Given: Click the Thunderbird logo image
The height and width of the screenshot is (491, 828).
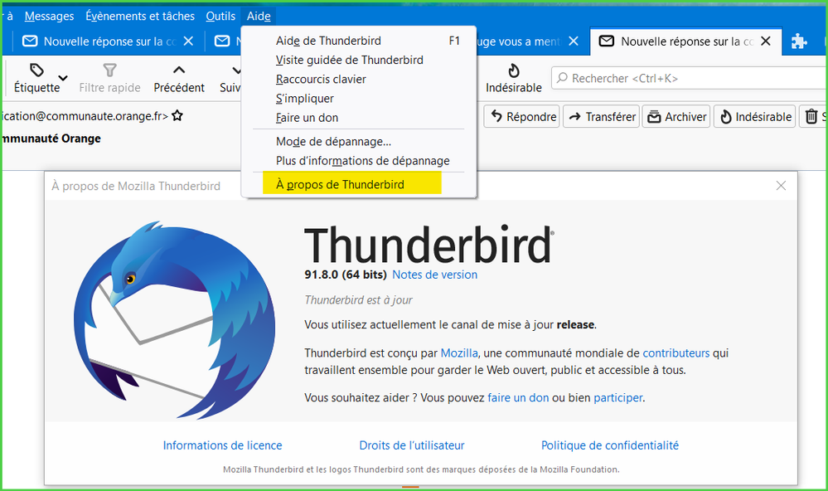Looking at the screenshot, I should coord(174,320).
